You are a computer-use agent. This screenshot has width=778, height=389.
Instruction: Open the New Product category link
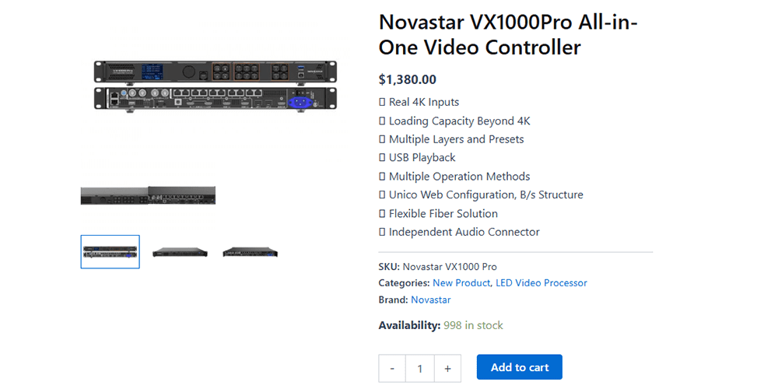click(461, 283)
